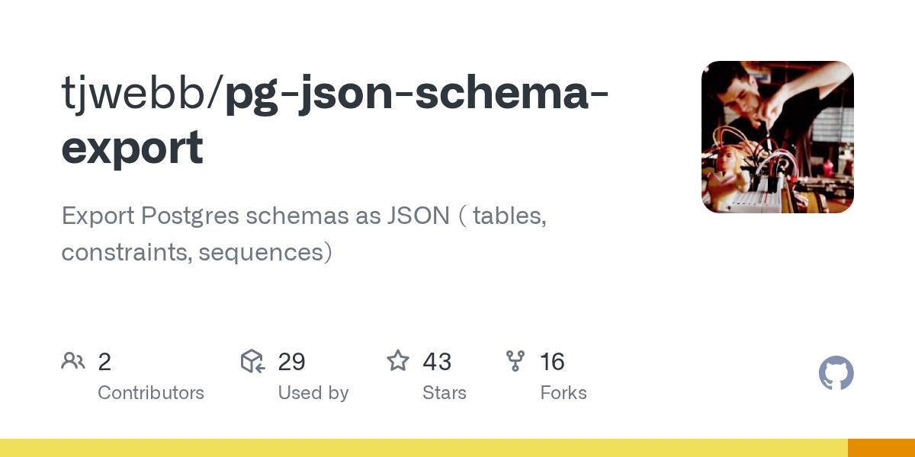Click the Contributors label
915x457 pixels.
pyautogui.click(x=151, y=393)
